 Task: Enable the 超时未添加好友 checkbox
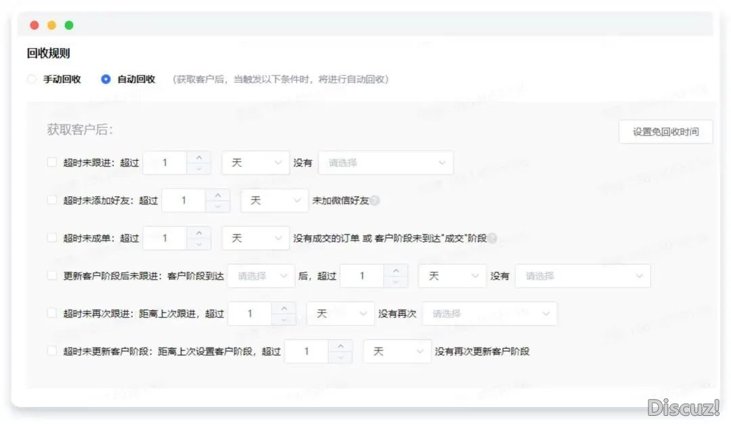point(51,200)
